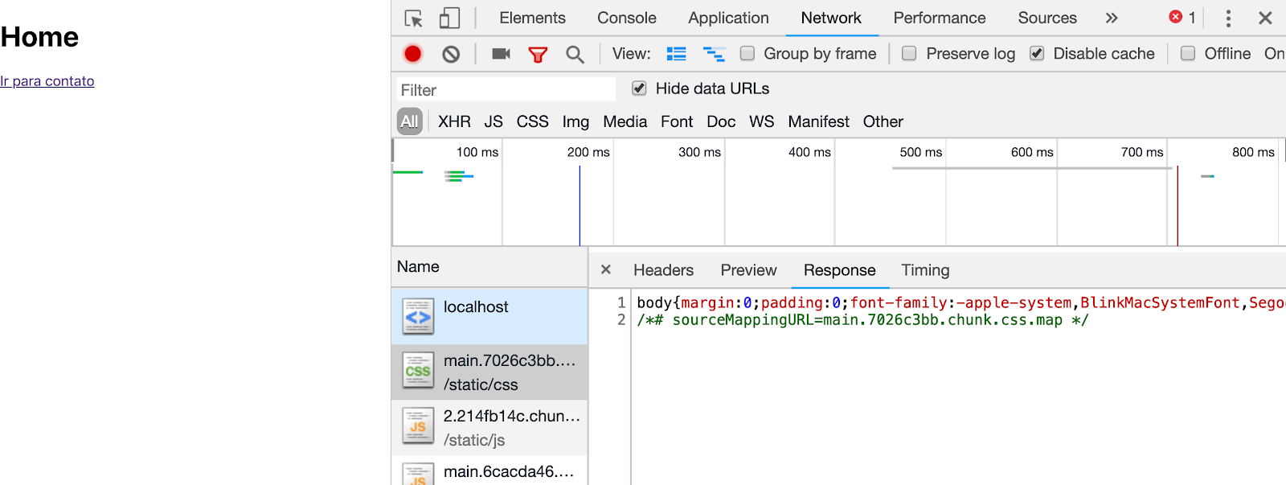Close the DevTools panel

click(x=1265, y=18)
